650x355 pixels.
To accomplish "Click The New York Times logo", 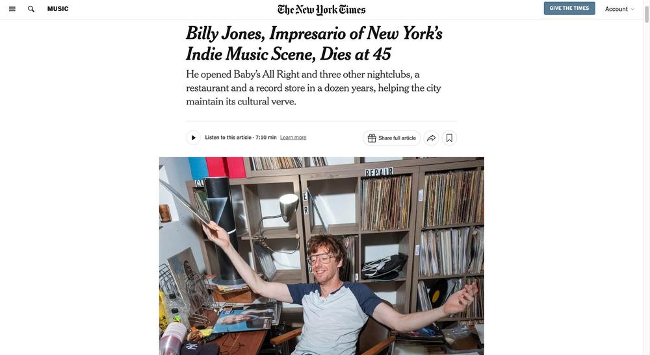I will click(322, 10).
